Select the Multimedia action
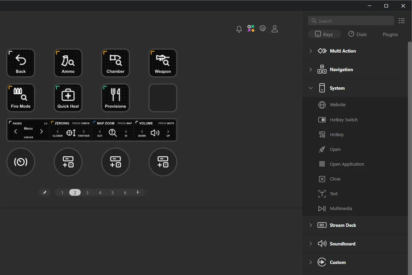Image resolution: width=412 pixels, height=275 pixels. pyautogui.click(x=355, y=208)
